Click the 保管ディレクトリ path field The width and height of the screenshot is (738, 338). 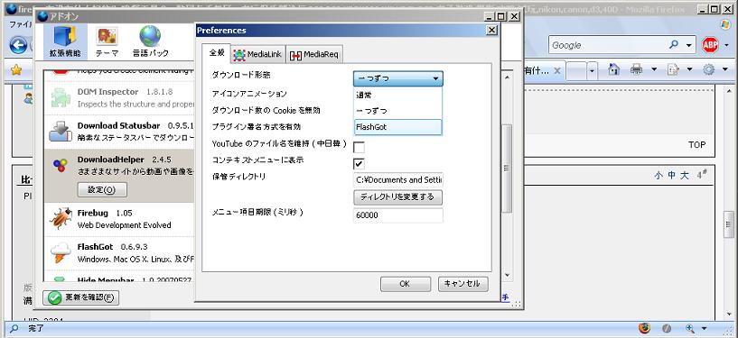[x=397, y=179]
